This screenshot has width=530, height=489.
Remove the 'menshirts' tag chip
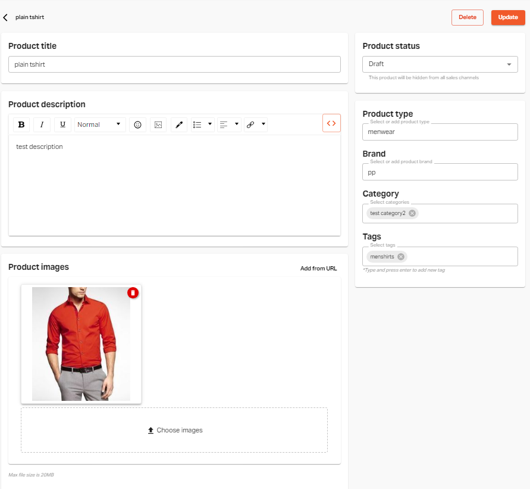coord(401,257)
